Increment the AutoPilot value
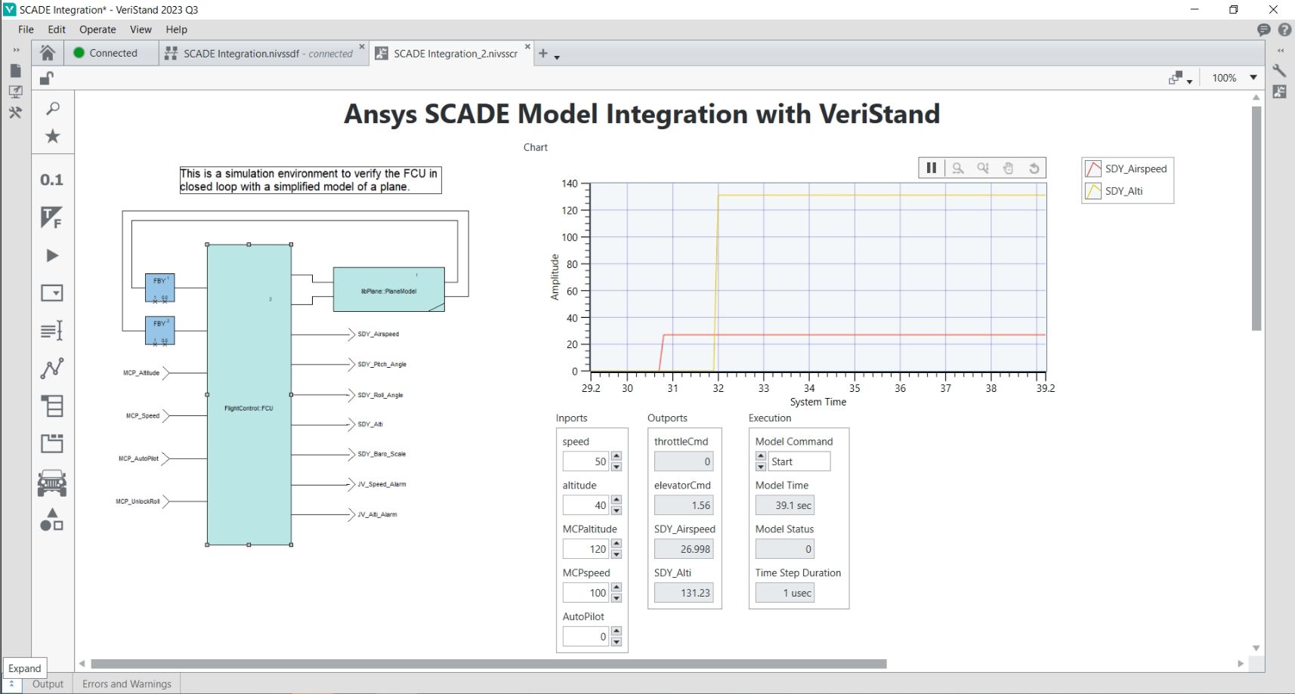The width and height of the screenshot is (1295, 694). tap(617, 631)
